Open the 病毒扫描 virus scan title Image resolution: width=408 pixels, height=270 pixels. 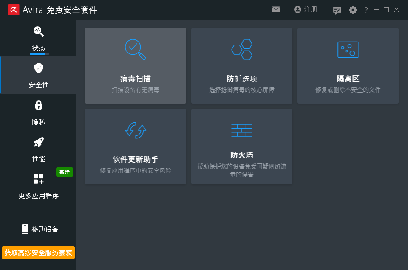(x=135, y=79)
